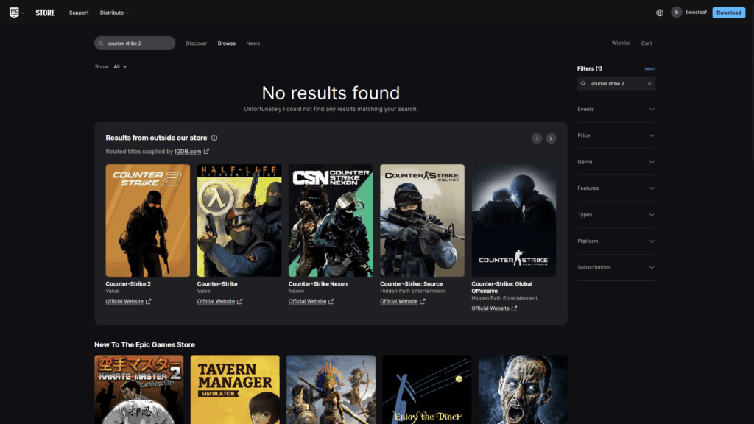Click magnifier icon in the Filters keyword box

pos(583,84)
